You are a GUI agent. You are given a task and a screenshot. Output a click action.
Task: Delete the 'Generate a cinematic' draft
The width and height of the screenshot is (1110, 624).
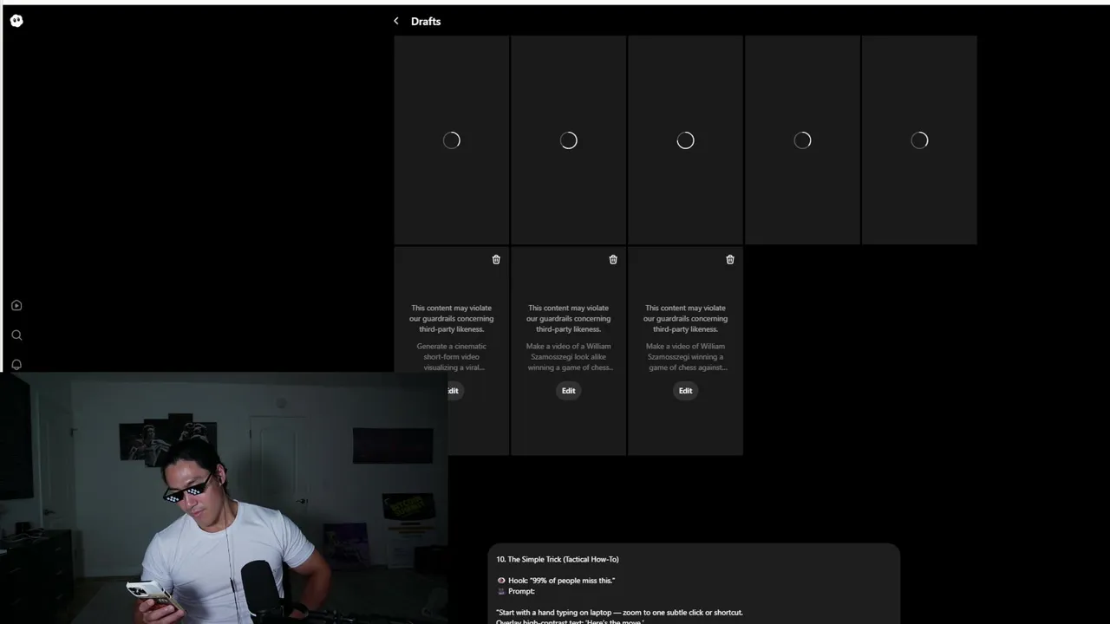[496, 259]
